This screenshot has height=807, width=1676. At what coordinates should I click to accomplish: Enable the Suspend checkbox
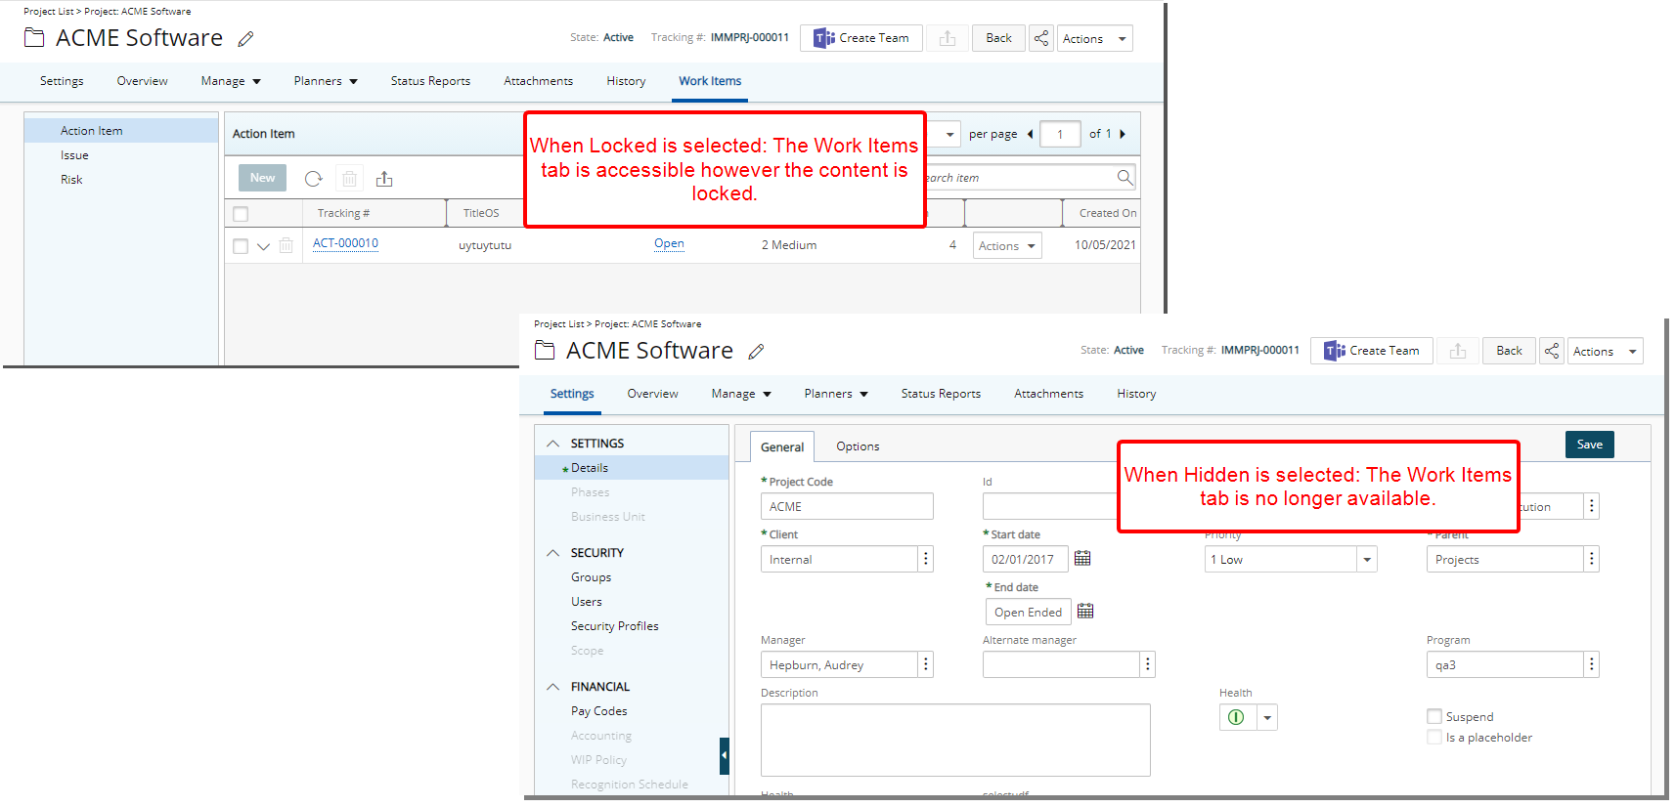click(x=1434, y=716)
